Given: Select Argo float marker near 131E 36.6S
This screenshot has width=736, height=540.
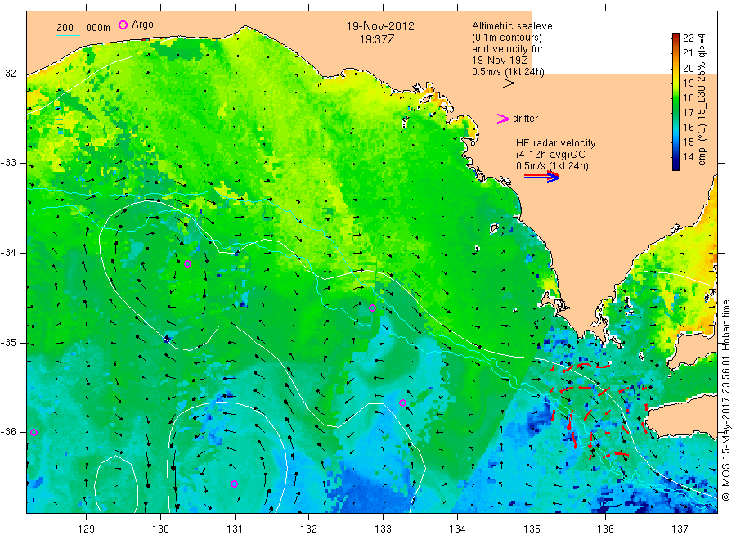Looking at the screenshot, I should (234, 484).
